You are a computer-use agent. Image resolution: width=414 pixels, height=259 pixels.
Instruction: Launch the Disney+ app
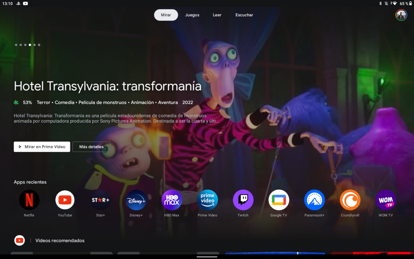[x=136, y=200]
